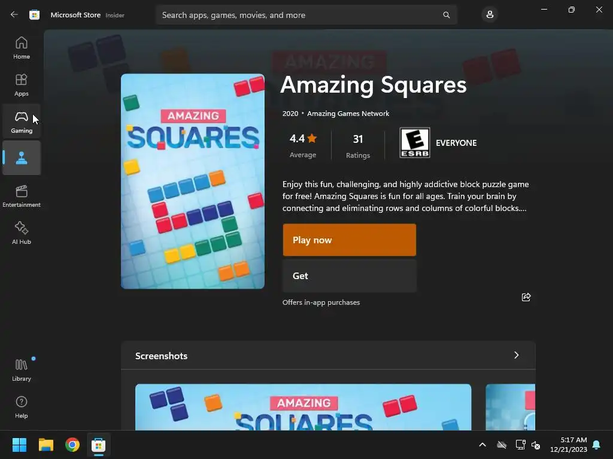Open the user account profile icon
Screen dimensions: 613x459
click(x=490, y=15)
